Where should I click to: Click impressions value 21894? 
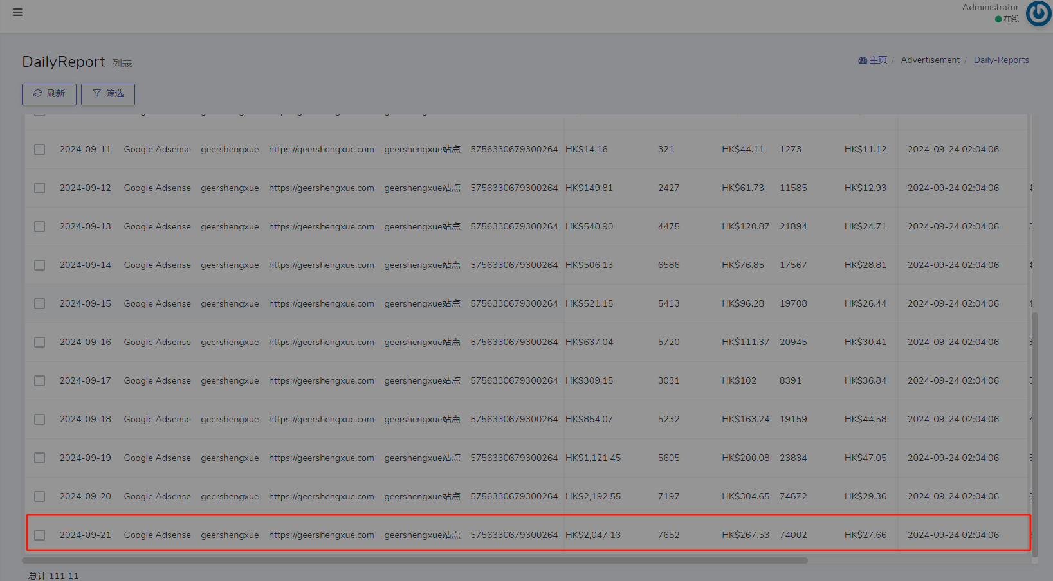[793, 226]
